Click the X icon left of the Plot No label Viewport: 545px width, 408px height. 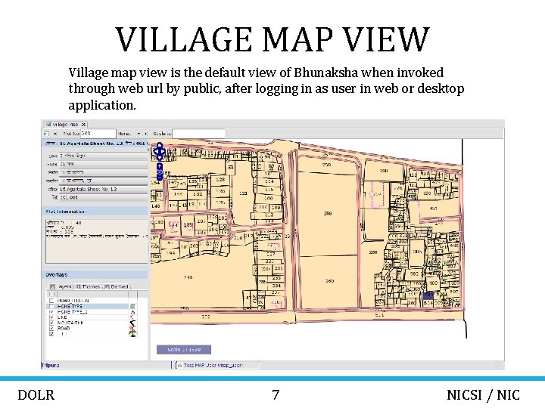pyautogui.click(x=55, y=133)
